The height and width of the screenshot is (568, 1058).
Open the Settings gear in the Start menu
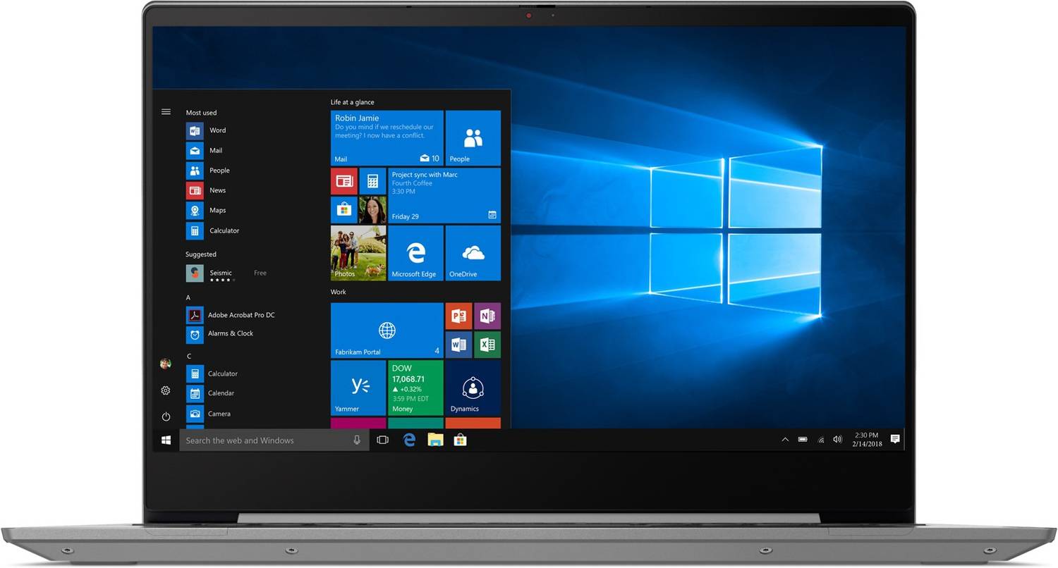coord(165,390)
